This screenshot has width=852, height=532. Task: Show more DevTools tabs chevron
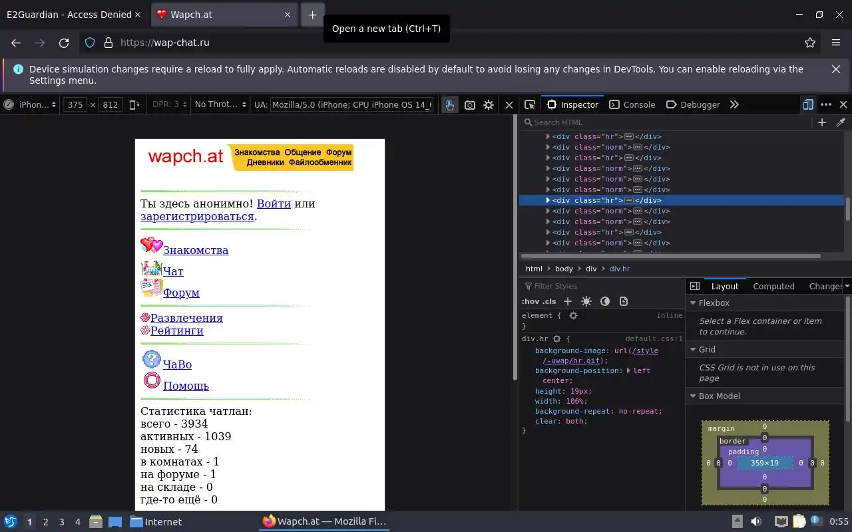pyautogui.click(x=734, y=104)
